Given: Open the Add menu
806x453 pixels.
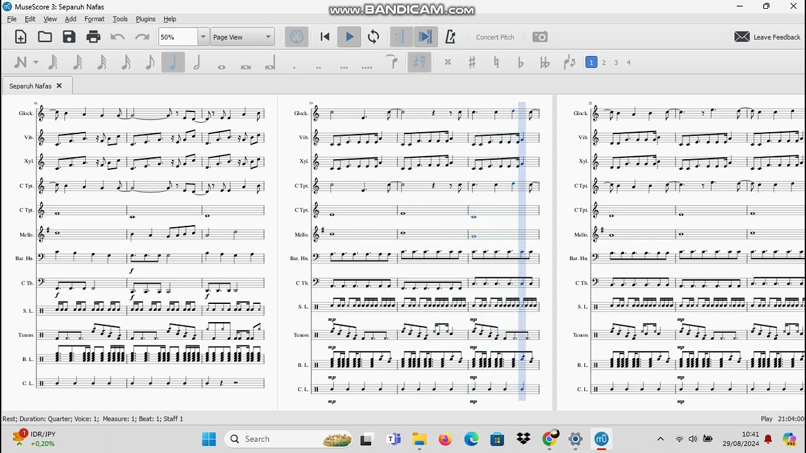Looking at the screenshot, I should pos(71,19).
